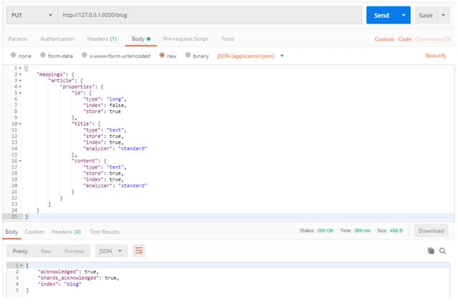Click the copy response icon
458x304 pixels.
click(x=431, y=251)
